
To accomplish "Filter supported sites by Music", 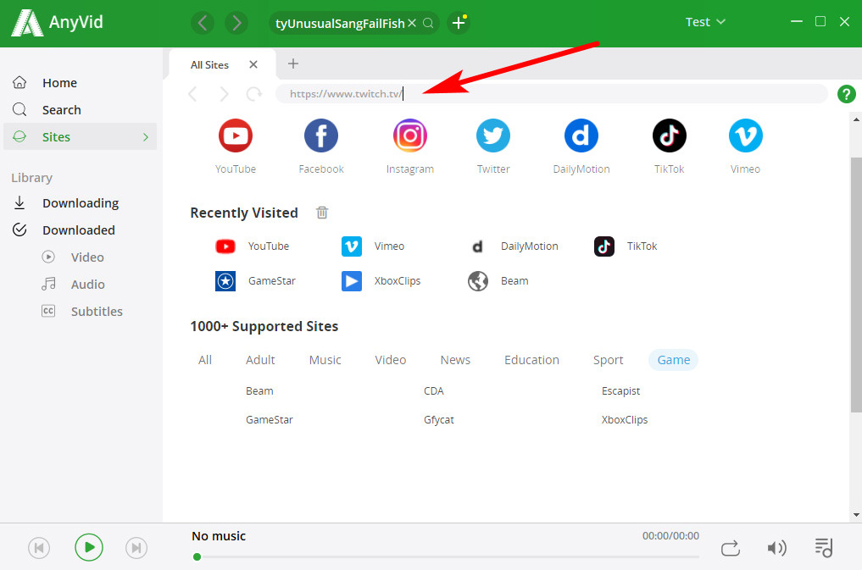I will [x=325, y=360].
